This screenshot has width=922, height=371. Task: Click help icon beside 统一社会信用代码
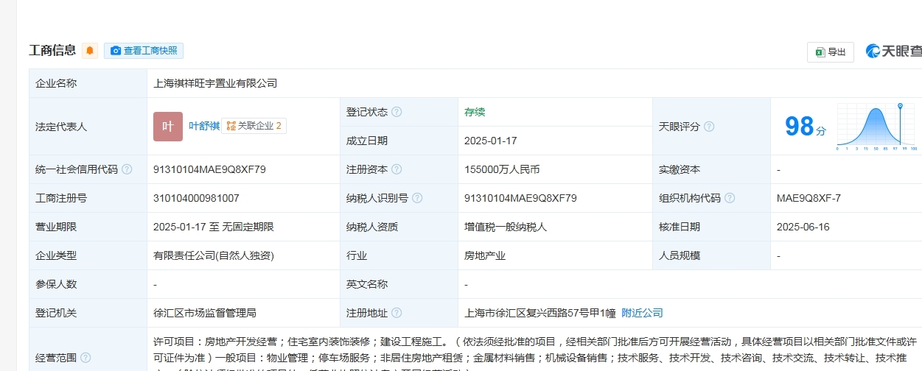tap(127, 169)
